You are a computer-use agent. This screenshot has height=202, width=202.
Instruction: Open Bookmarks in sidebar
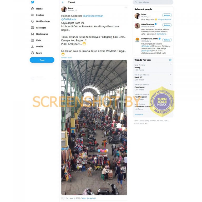coord(39,34)
